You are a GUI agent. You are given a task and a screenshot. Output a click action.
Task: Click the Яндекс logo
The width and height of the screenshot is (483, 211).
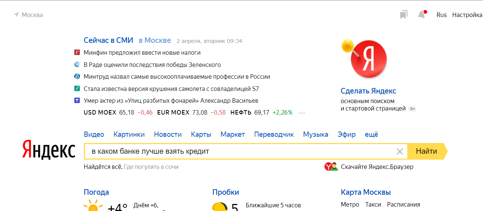coord(48,150)
